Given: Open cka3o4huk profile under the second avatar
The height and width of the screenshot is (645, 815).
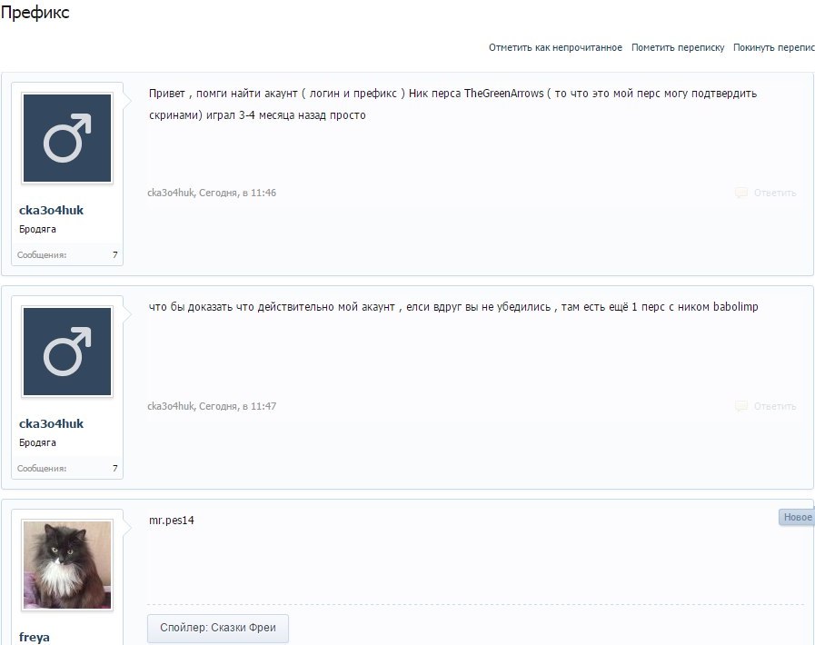Looking at the screenshot, I should pyautogui.click(x=51, y=424).
